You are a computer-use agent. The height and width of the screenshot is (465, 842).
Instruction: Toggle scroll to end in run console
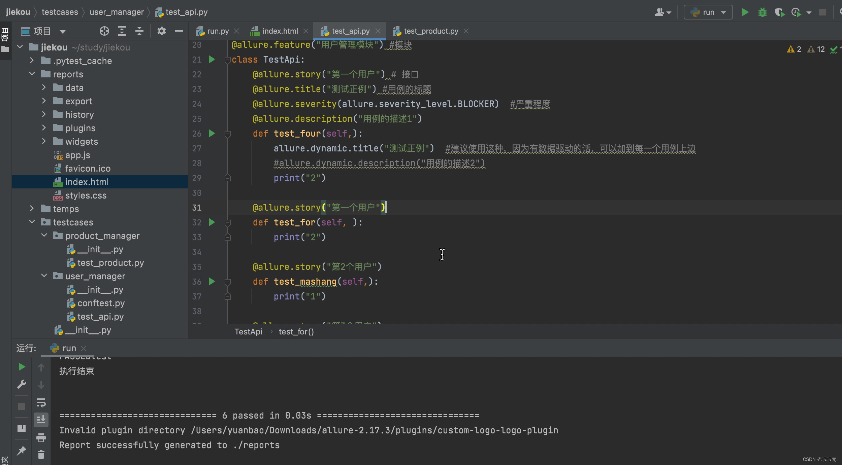pyautogui.click(x=41, y=420)
